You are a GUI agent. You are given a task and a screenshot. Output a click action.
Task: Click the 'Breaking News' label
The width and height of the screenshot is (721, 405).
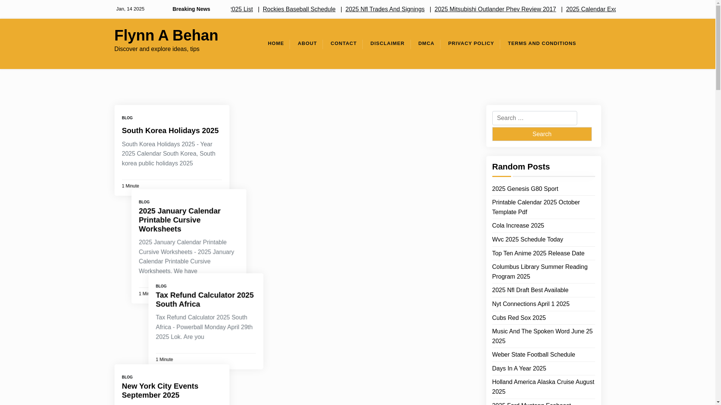pyautogui.click(x=191, y=9)
